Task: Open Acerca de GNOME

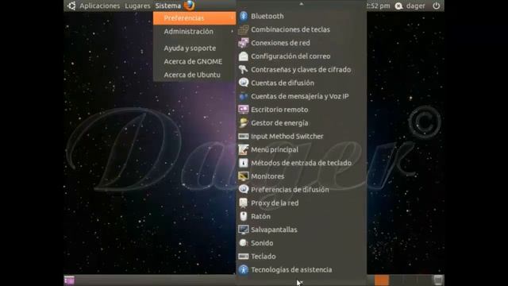Action: pos(194,61)
